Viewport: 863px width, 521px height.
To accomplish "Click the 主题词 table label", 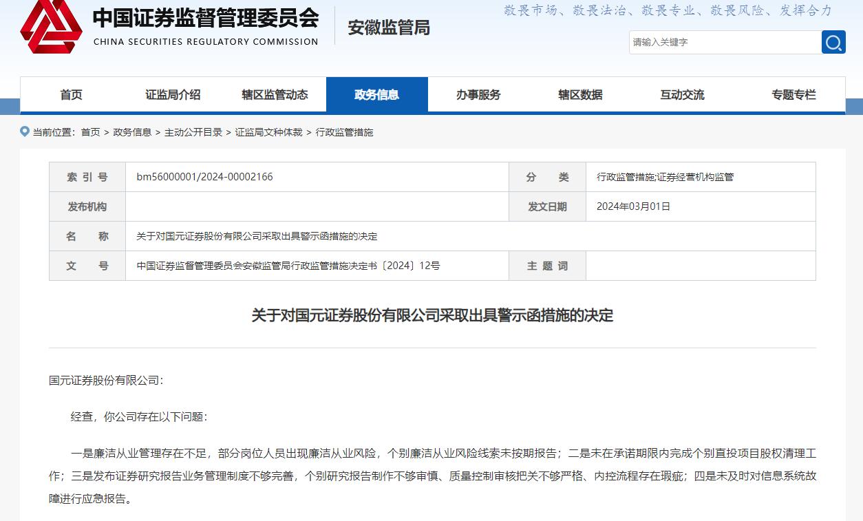I will [x=547, y=266].
